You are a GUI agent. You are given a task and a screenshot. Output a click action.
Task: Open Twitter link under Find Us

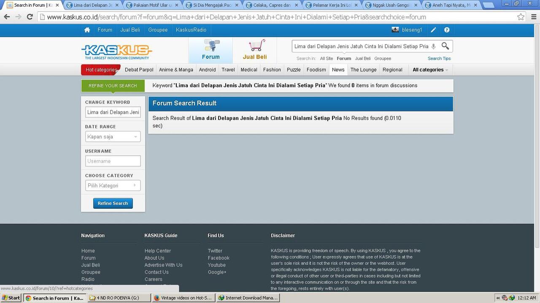tap(215, 251)
